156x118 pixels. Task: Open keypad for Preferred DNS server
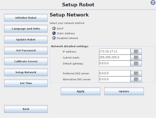click(136, 73)
